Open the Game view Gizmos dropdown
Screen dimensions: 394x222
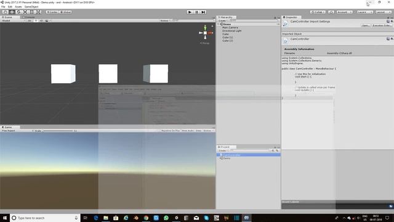[208, 131]
